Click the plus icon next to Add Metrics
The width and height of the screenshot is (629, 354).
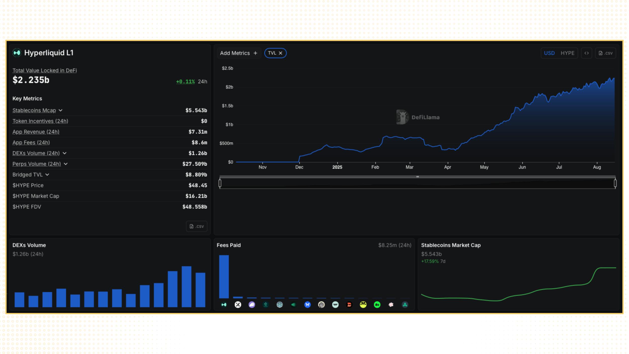255,53
